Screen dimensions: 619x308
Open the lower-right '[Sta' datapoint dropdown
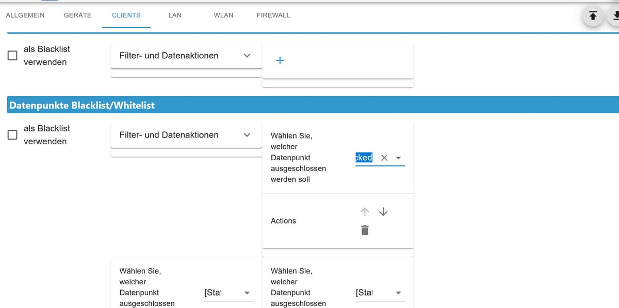[398, 293]
